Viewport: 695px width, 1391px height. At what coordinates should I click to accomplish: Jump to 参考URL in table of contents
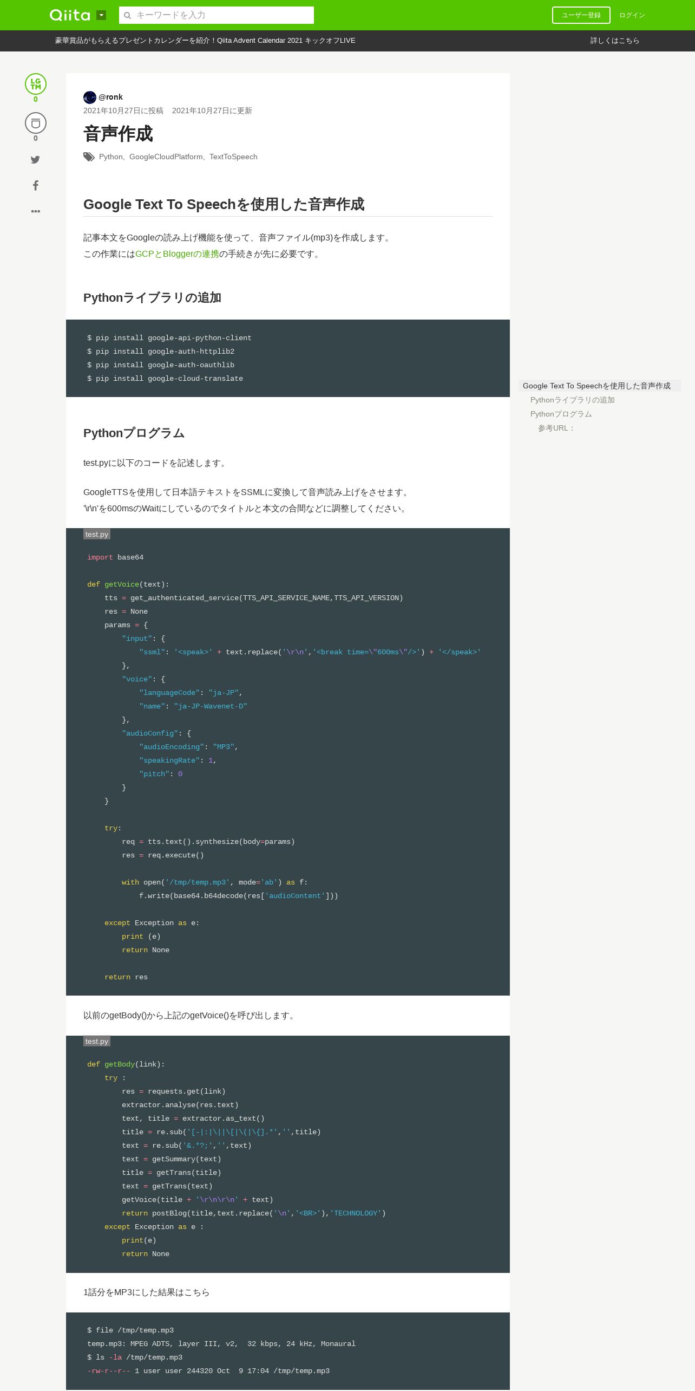[556, 428]
